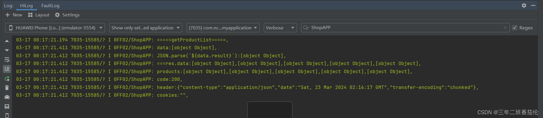The height and width of the screenshot is (118, 543).
Task: Open the FaultLog tab
Action: 50,5
